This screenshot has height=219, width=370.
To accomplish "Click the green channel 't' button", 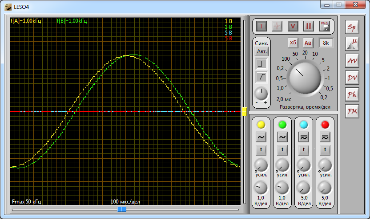I will [282, 150].
